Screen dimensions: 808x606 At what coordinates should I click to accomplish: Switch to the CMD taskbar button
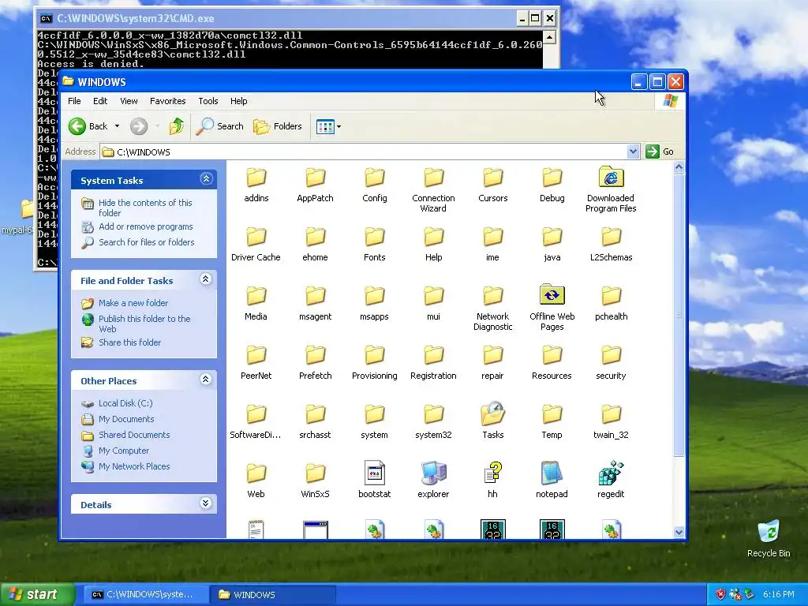[x=145, y=595]
